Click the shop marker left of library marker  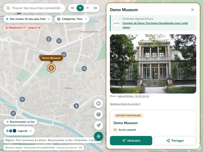pyautogui.click(x=49, y=39)
